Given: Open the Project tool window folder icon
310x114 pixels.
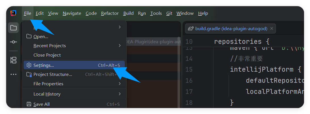Looking at the screenshot, I should (x=13, y=28).
